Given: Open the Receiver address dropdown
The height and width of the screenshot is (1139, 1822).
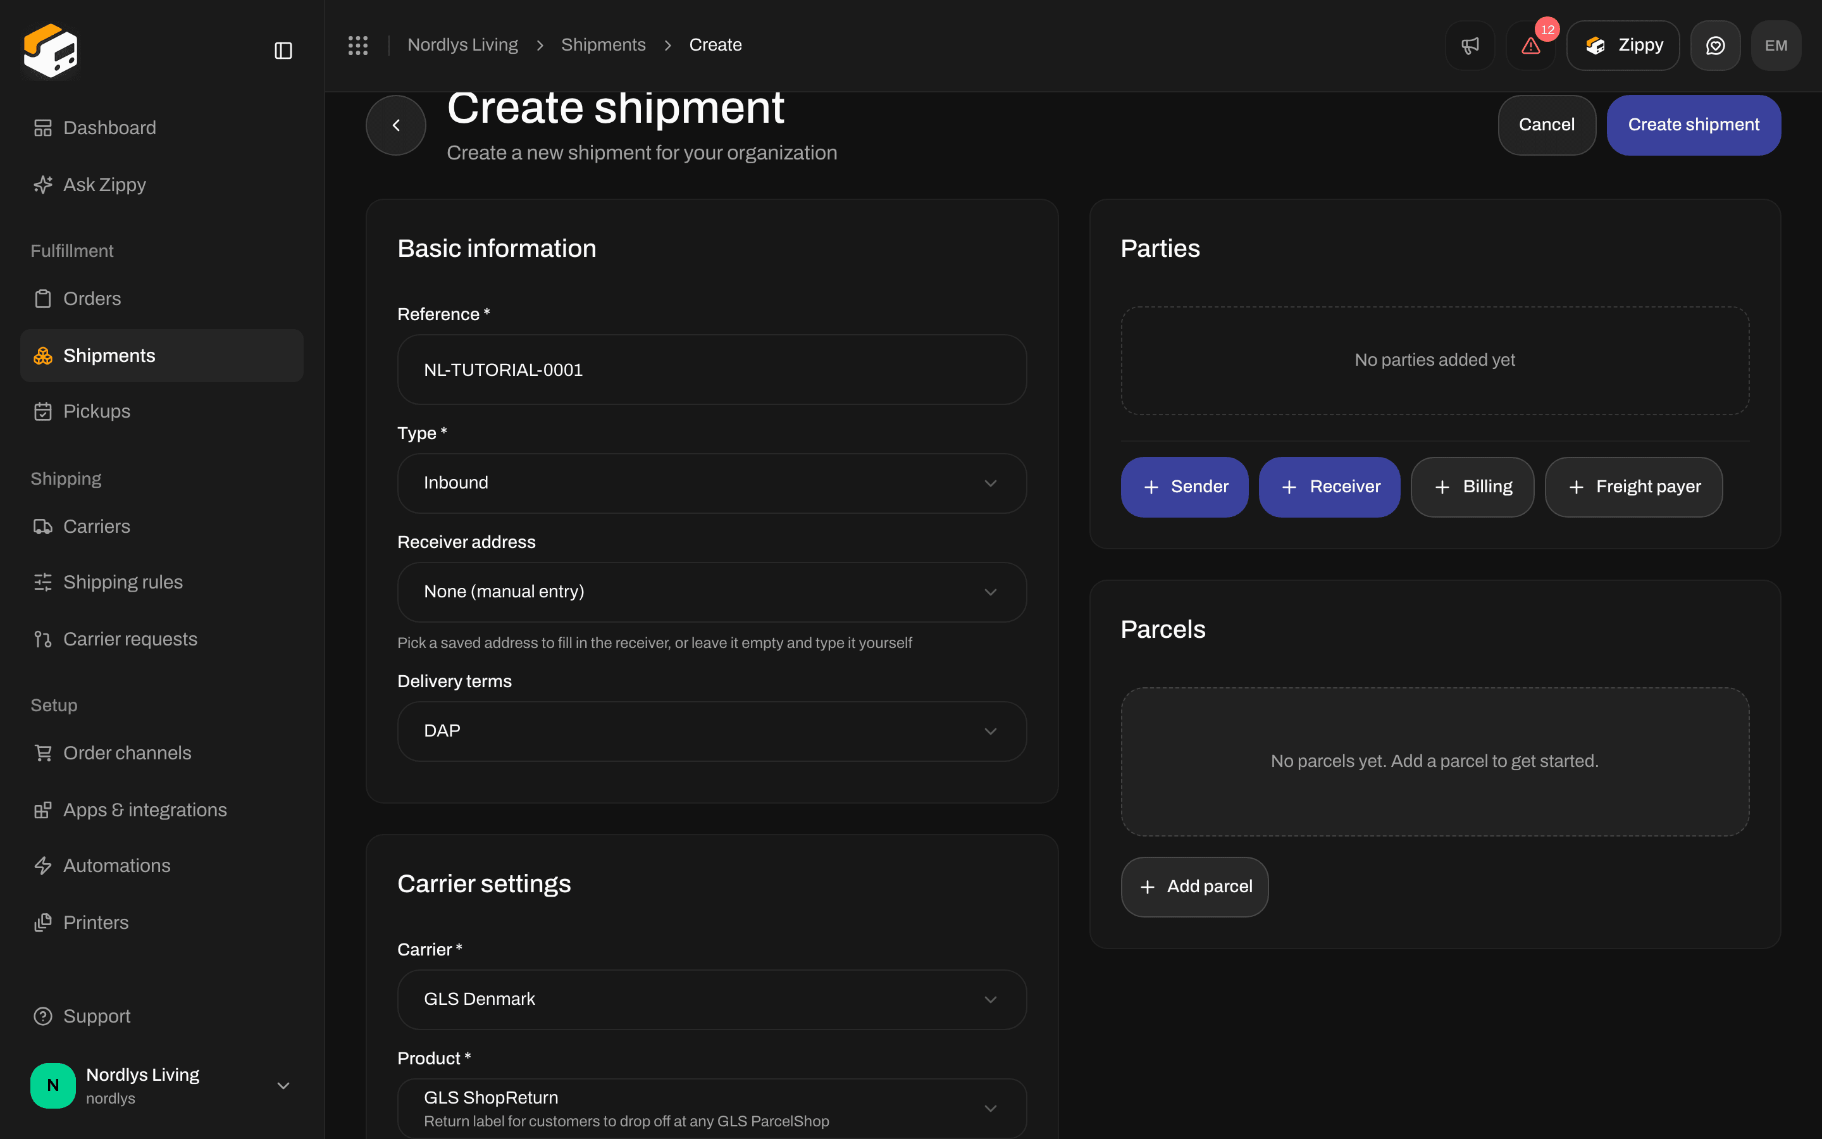Looking at the screenshot, I should [712, 592].
